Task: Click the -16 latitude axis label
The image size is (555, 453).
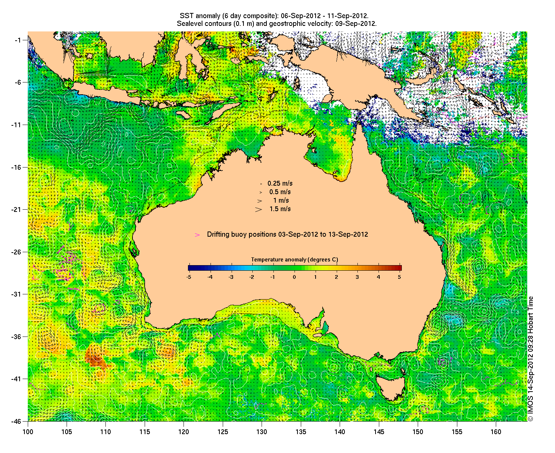Action: [17, 167]
